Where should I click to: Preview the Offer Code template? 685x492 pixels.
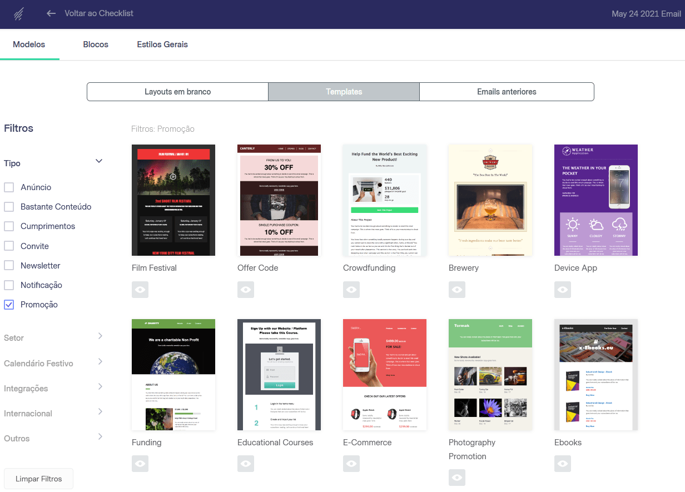245,289
